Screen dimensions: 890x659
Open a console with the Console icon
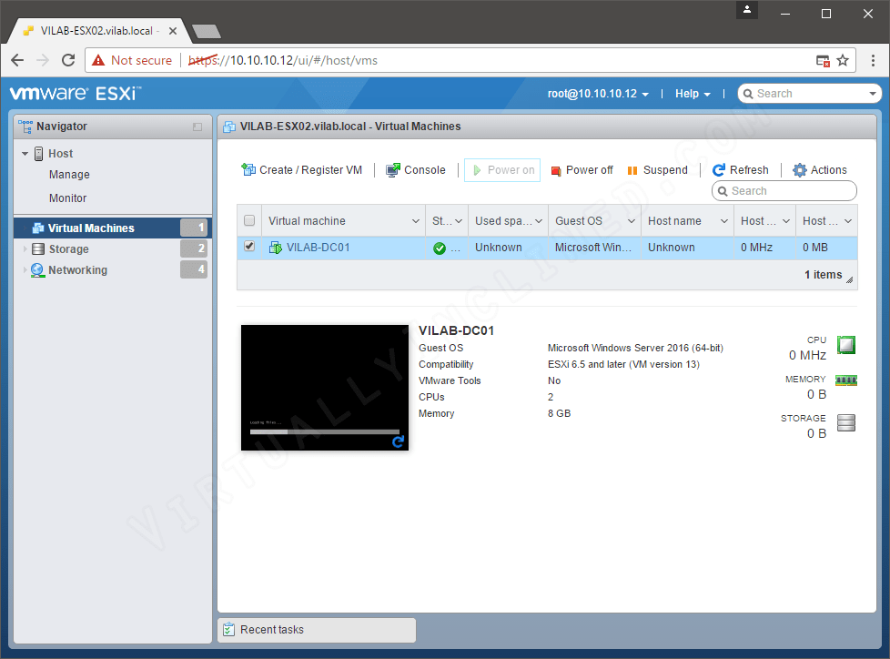393,169
